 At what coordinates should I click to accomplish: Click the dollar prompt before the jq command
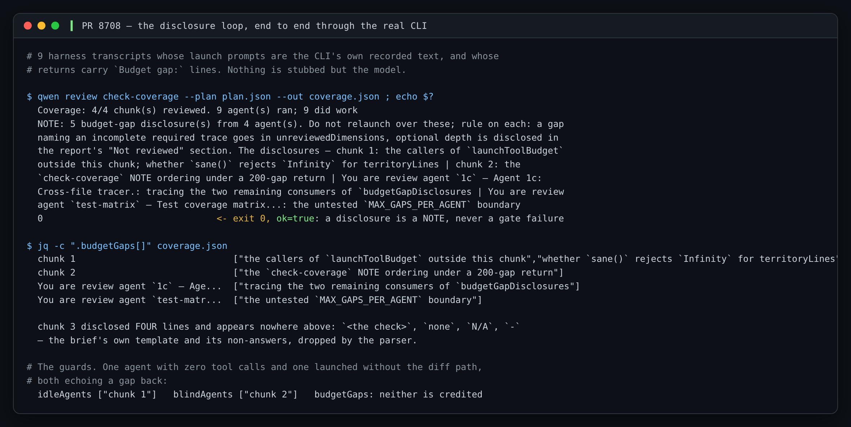pyautogui.click(x=30, y=246)
